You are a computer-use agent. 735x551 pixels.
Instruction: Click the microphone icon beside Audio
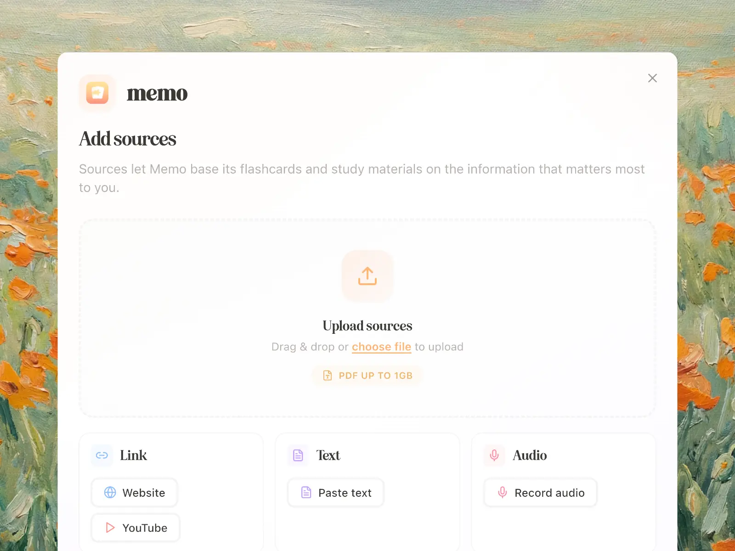[x=494, y=455]
